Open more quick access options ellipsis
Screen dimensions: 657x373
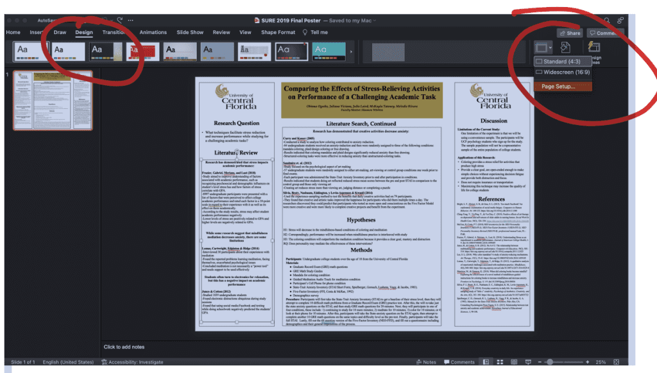tap(131, 20)
